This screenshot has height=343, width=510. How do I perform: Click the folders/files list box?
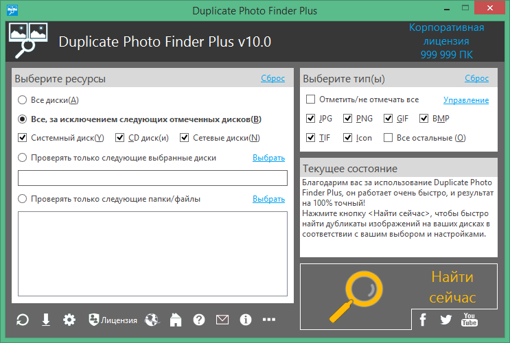(x=152, y=254)
